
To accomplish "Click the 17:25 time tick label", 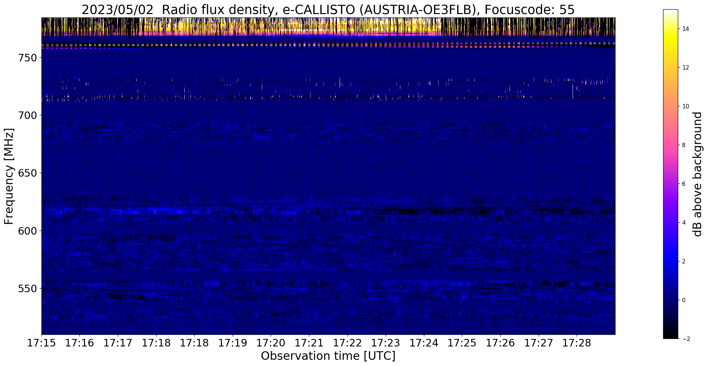I will point(462,343).
